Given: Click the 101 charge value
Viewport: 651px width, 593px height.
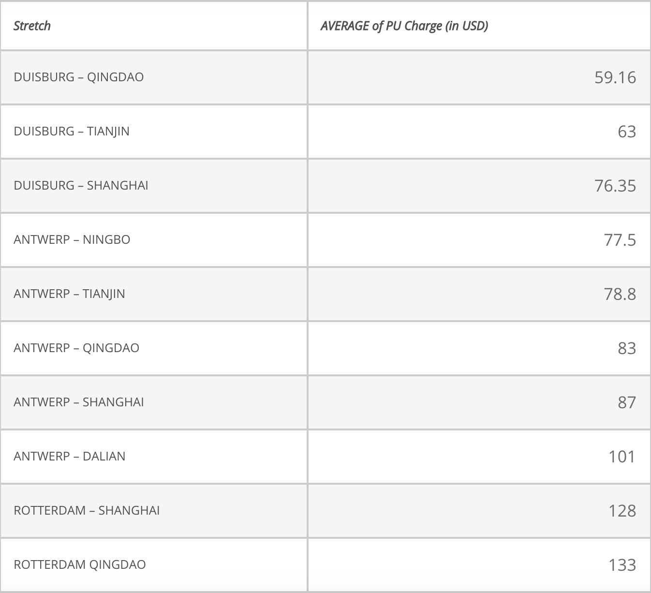Looking at the screenshot, I should click(x=622, y=457).
